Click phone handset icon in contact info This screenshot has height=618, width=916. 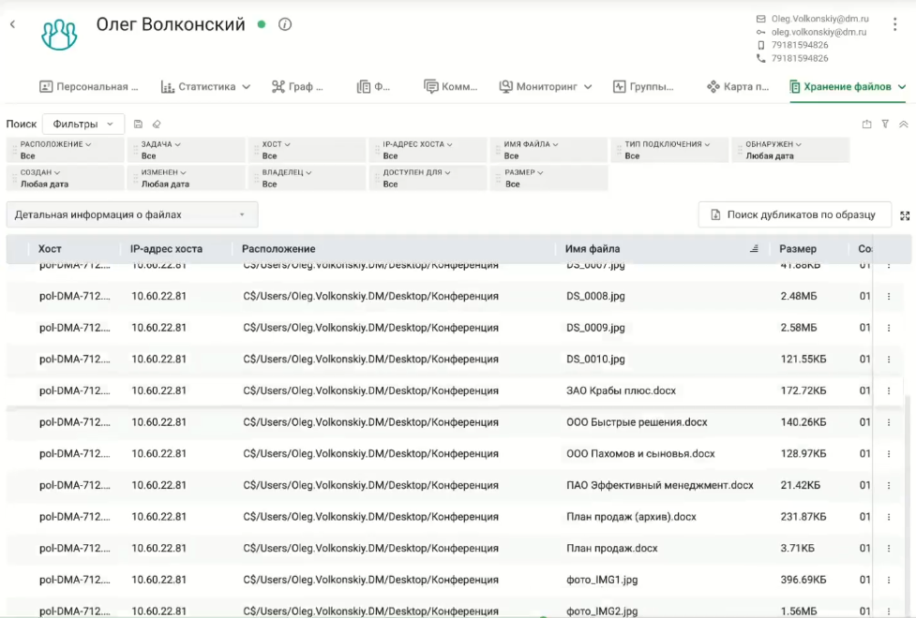pos(760,58)
